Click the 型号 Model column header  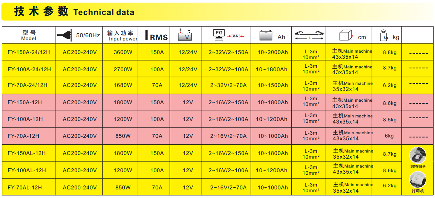(29, 35)
